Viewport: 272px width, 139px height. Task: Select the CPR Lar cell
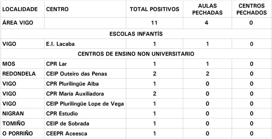click(x=56, y=64)
